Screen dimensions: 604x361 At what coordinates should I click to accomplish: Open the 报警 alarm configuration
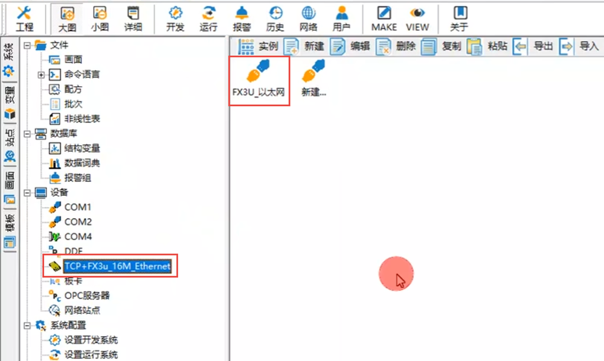[242, 19]
